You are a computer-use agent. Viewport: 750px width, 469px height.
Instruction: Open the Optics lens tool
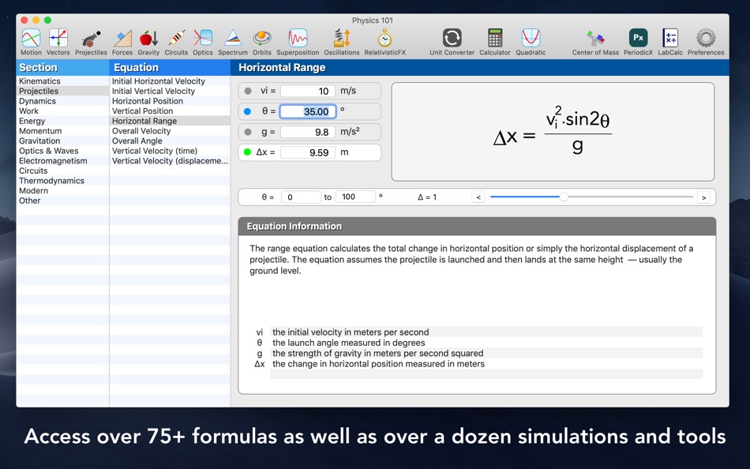click(x=203, y=42)
